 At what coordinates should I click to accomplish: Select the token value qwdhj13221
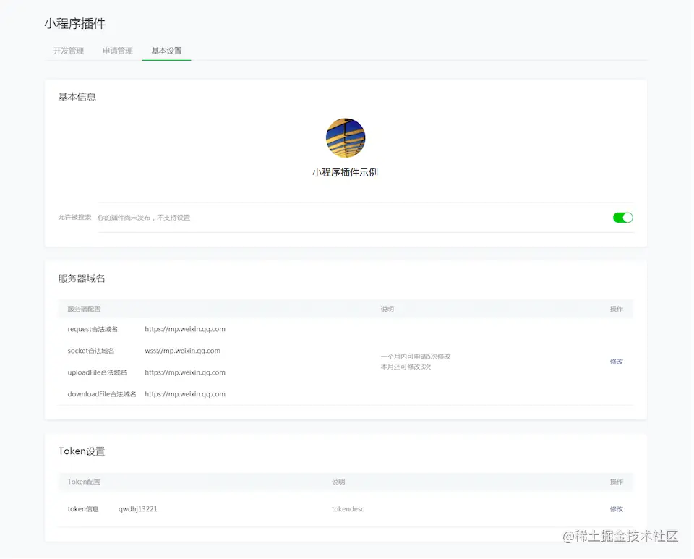pos(137,509)
